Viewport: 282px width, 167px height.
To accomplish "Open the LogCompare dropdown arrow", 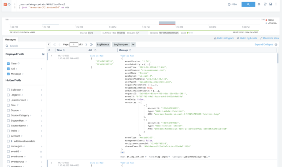I will coord(133,45).
